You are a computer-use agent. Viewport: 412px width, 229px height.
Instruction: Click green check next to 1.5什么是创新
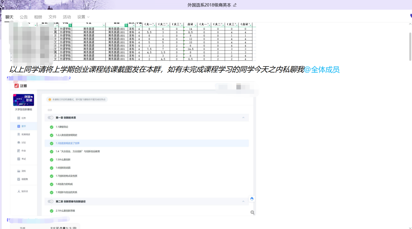(51, 160)
